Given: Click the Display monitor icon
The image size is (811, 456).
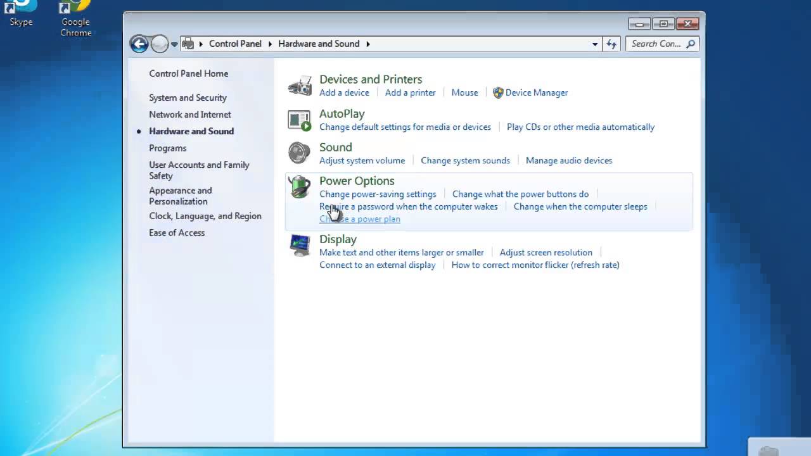Looking at the screenshot, I should coord(299,245).
